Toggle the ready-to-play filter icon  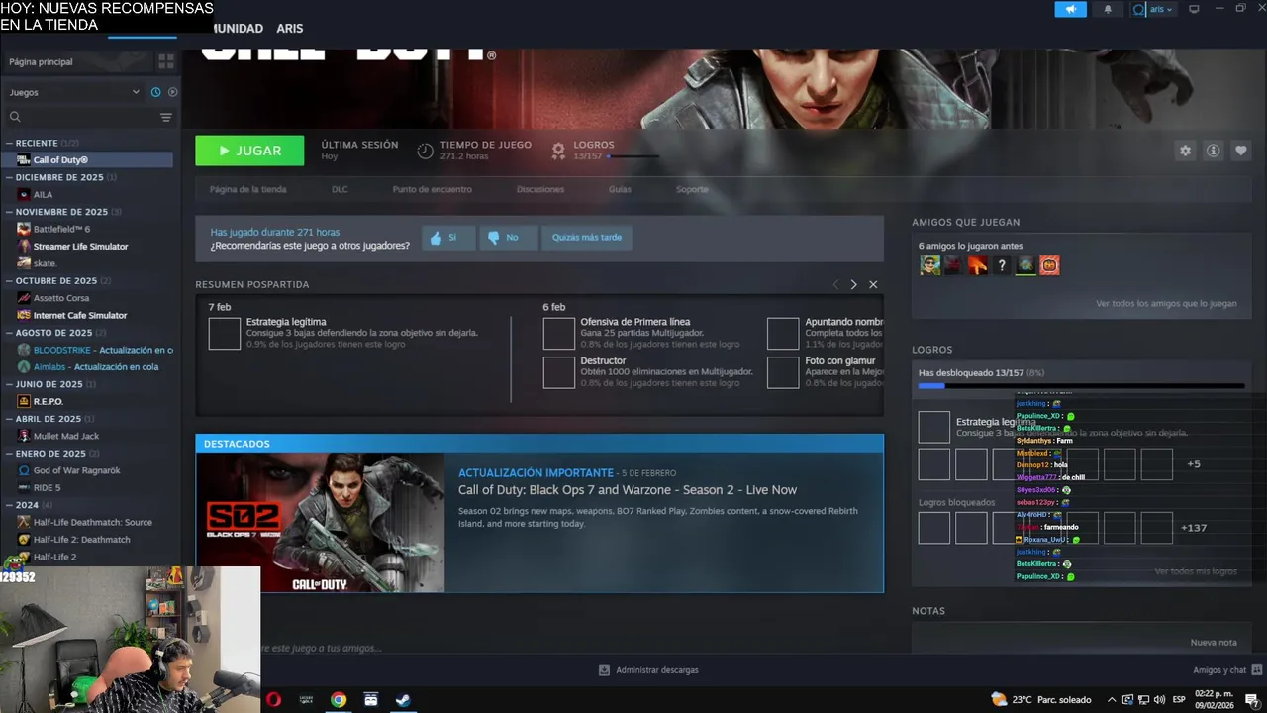172,92
